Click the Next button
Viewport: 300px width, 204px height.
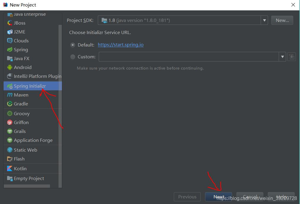[x=218, y=197]
